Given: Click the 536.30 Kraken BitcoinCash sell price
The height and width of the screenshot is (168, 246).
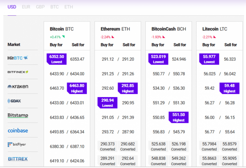Looking at the screenshot, I should coord(179,88).
